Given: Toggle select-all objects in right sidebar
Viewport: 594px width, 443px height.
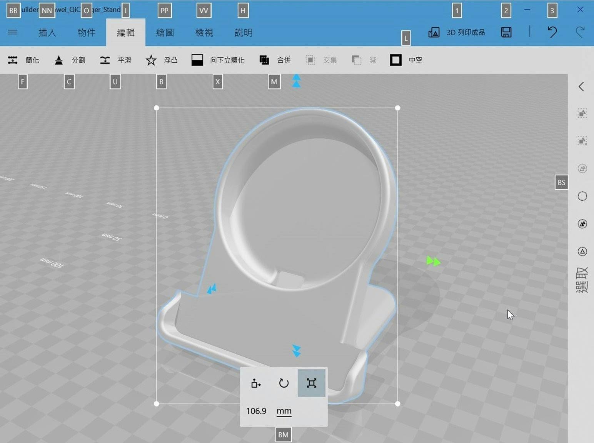Looking at the screenshot, I should (582, 113).
